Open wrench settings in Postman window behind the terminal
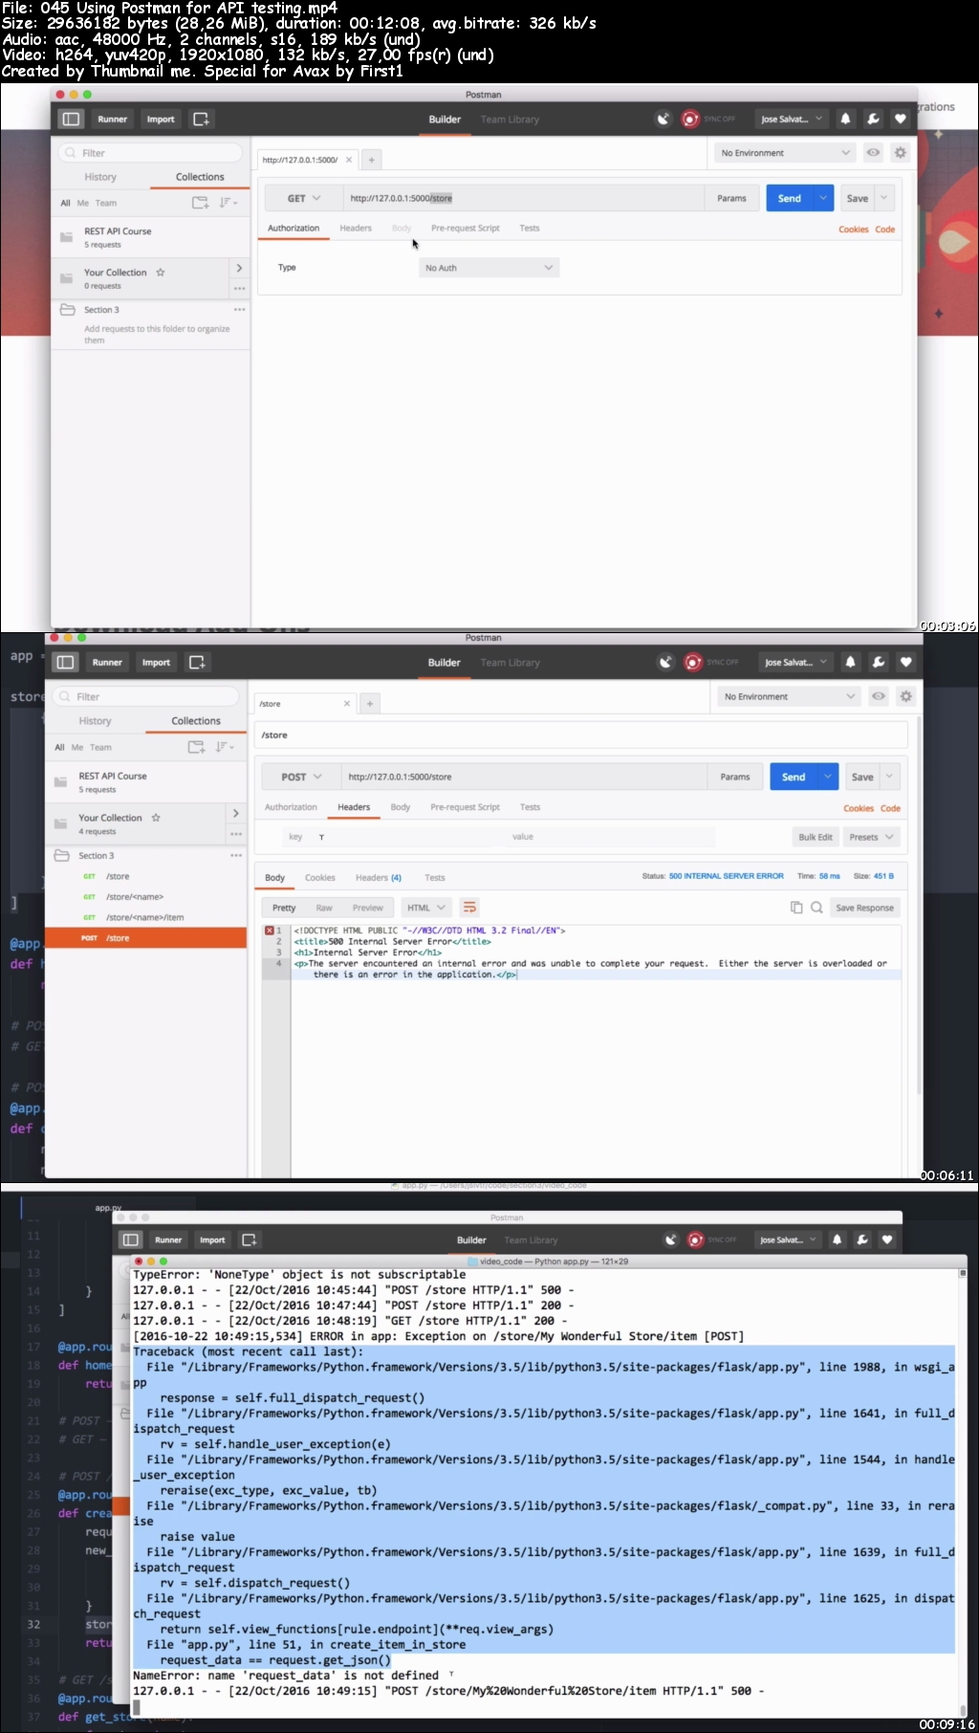The height and width of the screenshot is (1733, 979). coord(862,1239)
